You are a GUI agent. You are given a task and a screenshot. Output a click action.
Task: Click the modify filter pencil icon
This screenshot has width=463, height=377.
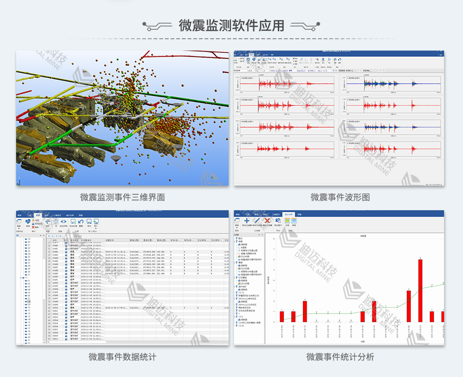click(x=257, y=221)
